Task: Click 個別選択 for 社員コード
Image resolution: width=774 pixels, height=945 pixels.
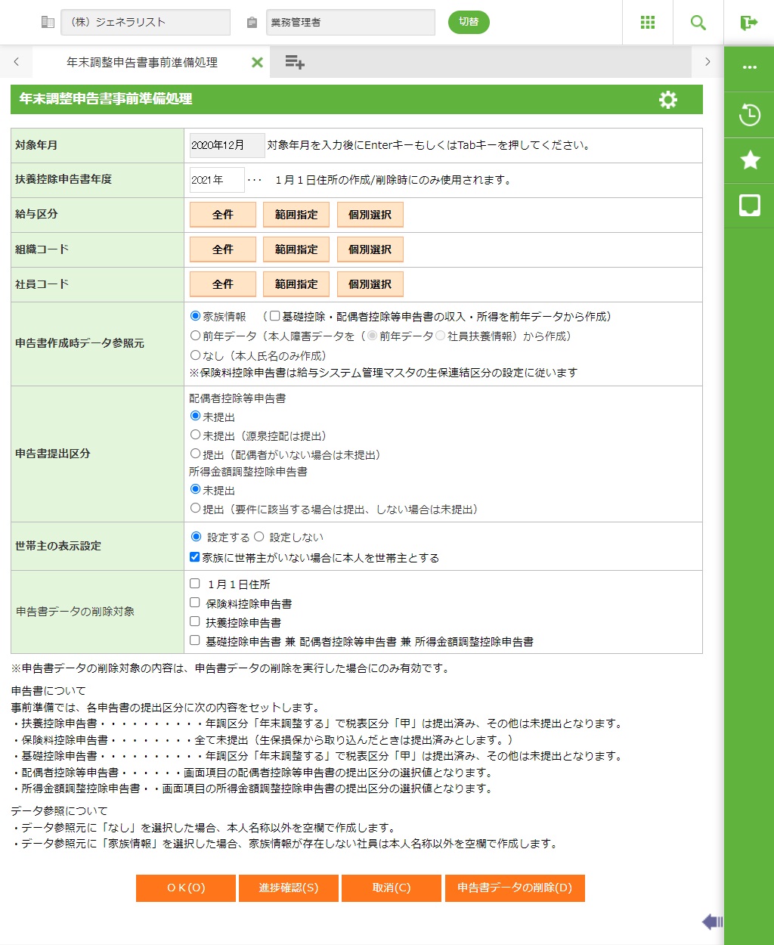Action: (x=370, y=284)
